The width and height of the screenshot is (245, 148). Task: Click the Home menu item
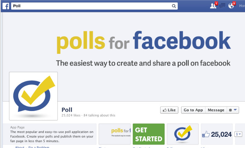(x=242, y=6)
